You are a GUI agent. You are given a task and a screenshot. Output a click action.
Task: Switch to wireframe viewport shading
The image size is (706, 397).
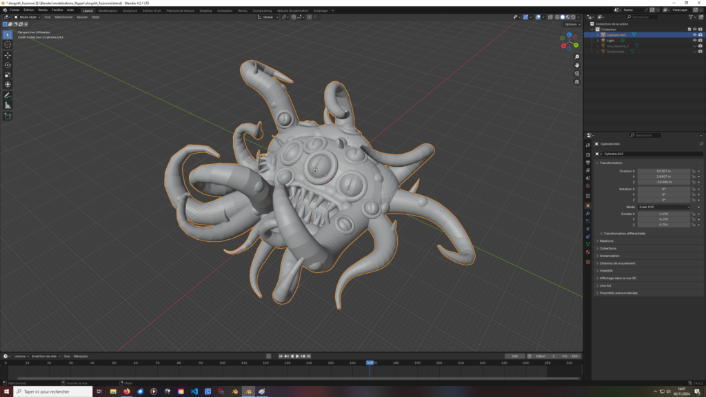(x=557, y=17)
